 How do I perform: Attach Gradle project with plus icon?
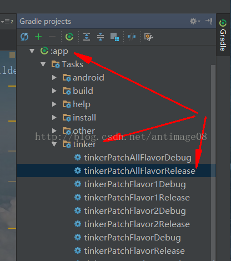tap(38, 37)
